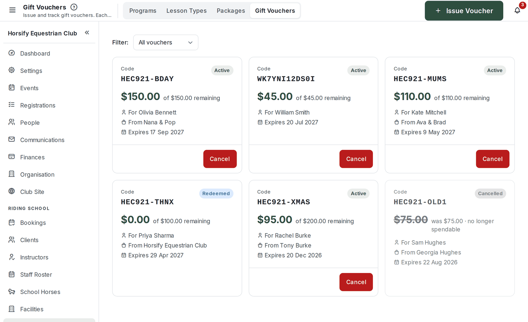528x322 pixels.
Task: Select the Gift Vouchers tab
Action: (x=275, y=11)
